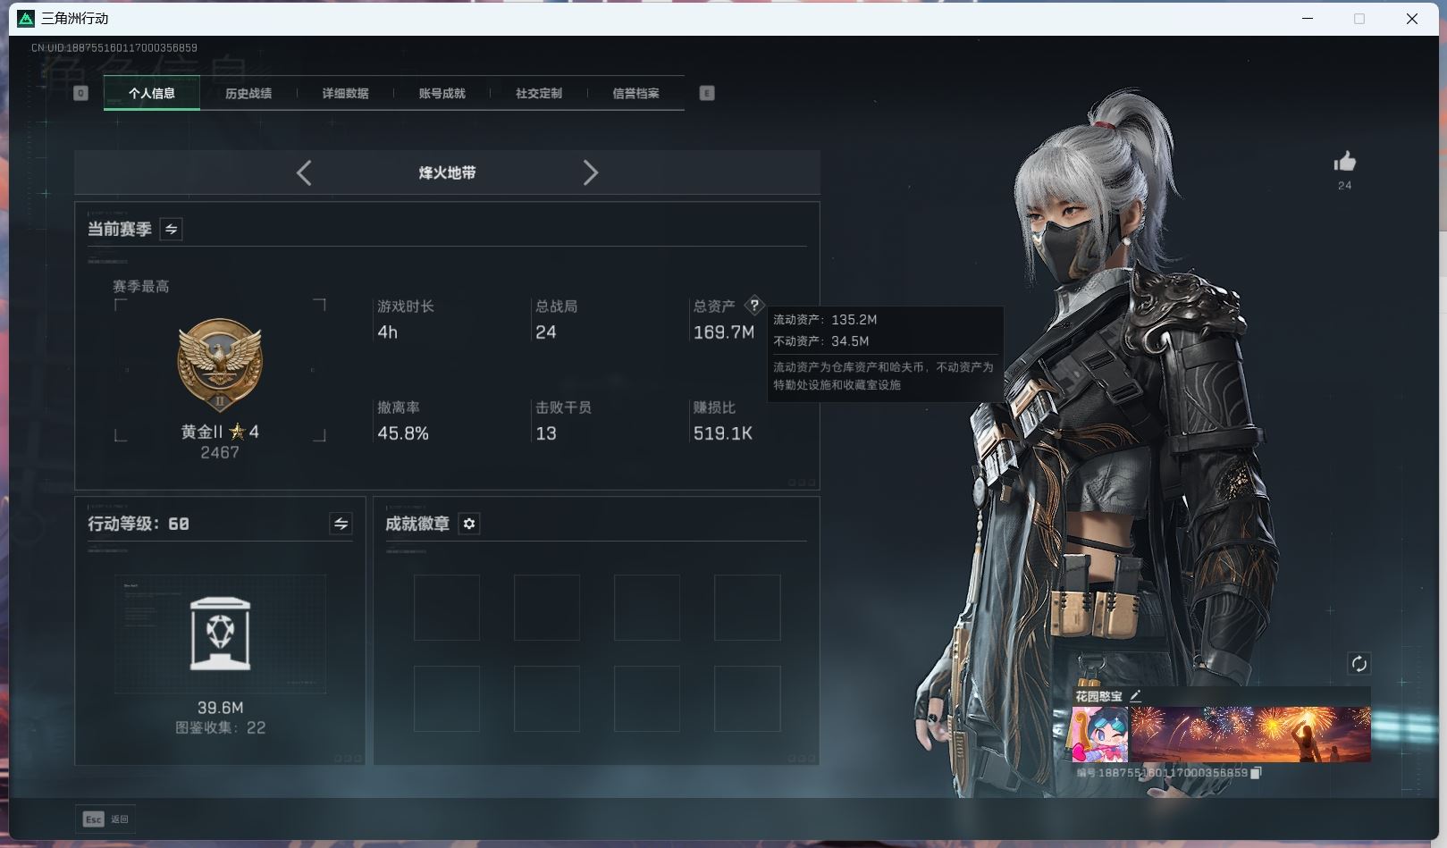This screenshot has width=1447, height=848.
Task: Click the 黄金II rank badge emblem
Action: pos(220,365)
